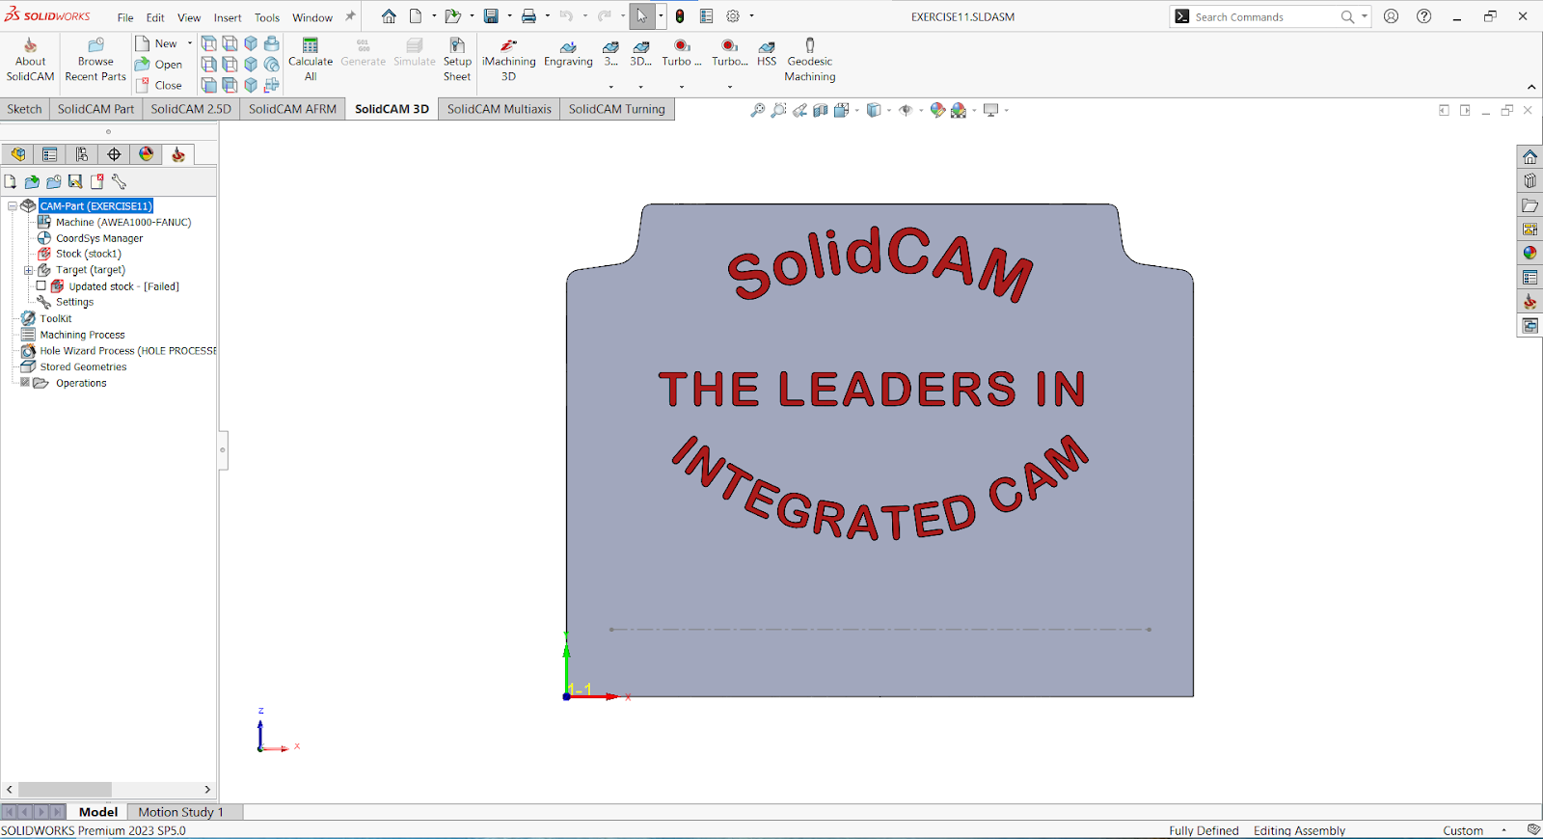Open the File menu

(x=125, y=17)
